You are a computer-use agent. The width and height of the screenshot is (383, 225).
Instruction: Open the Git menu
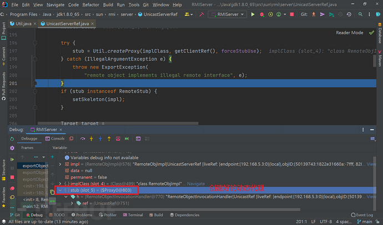146,4
